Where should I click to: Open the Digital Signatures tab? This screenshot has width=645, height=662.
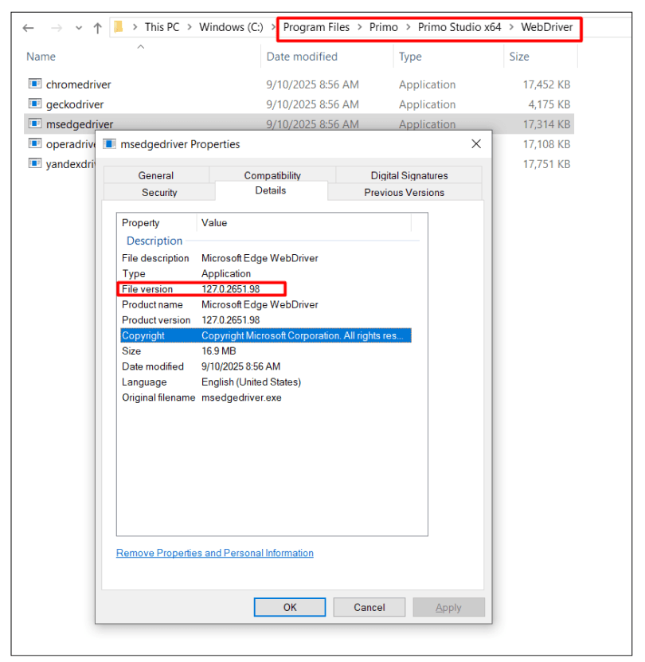point(408,175)
